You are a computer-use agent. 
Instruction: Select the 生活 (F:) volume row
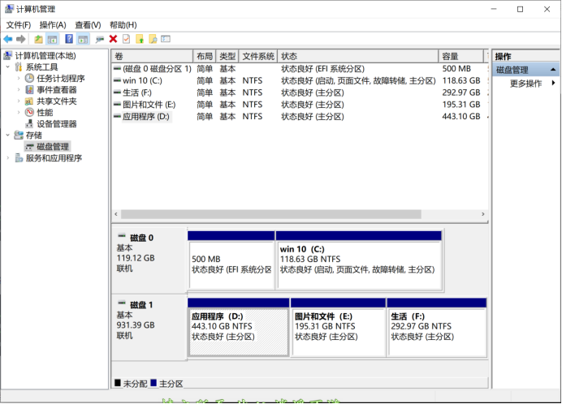click(x=300, y=92)
